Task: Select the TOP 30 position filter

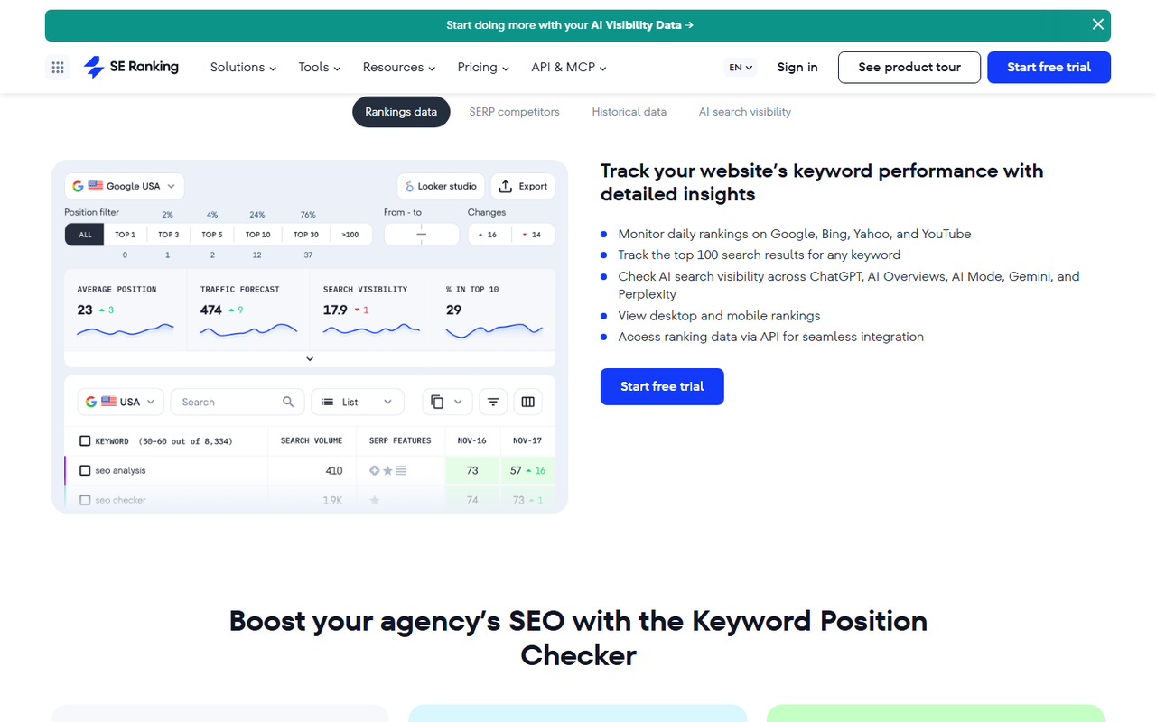Action: [x=306, y=235]
